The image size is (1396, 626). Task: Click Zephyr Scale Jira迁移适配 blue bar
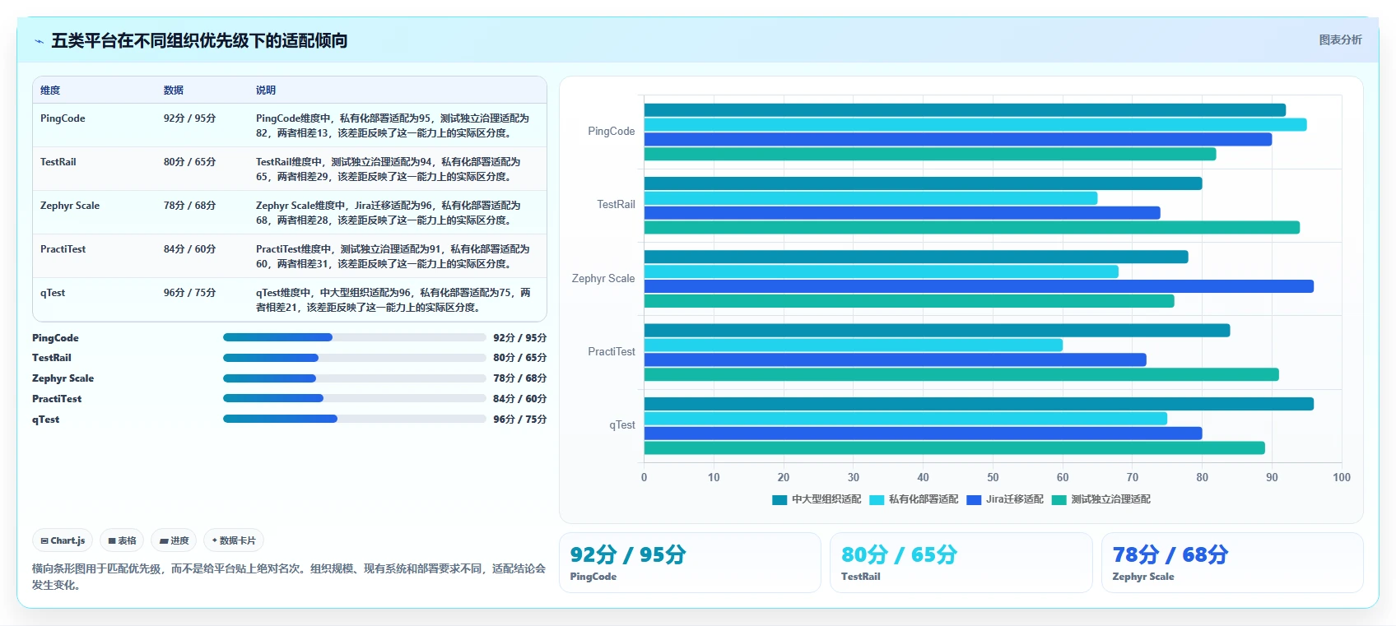click(979, 286)
